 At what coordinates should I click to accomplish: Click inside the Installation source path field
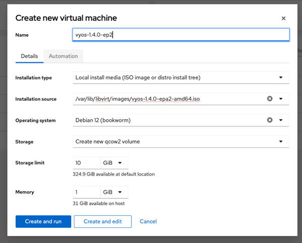click(169, 99)
